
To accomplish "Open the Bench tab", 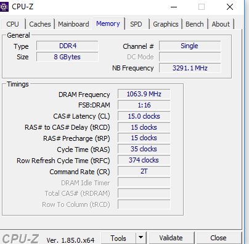I will pyautogui.click(x=195, y=24).
